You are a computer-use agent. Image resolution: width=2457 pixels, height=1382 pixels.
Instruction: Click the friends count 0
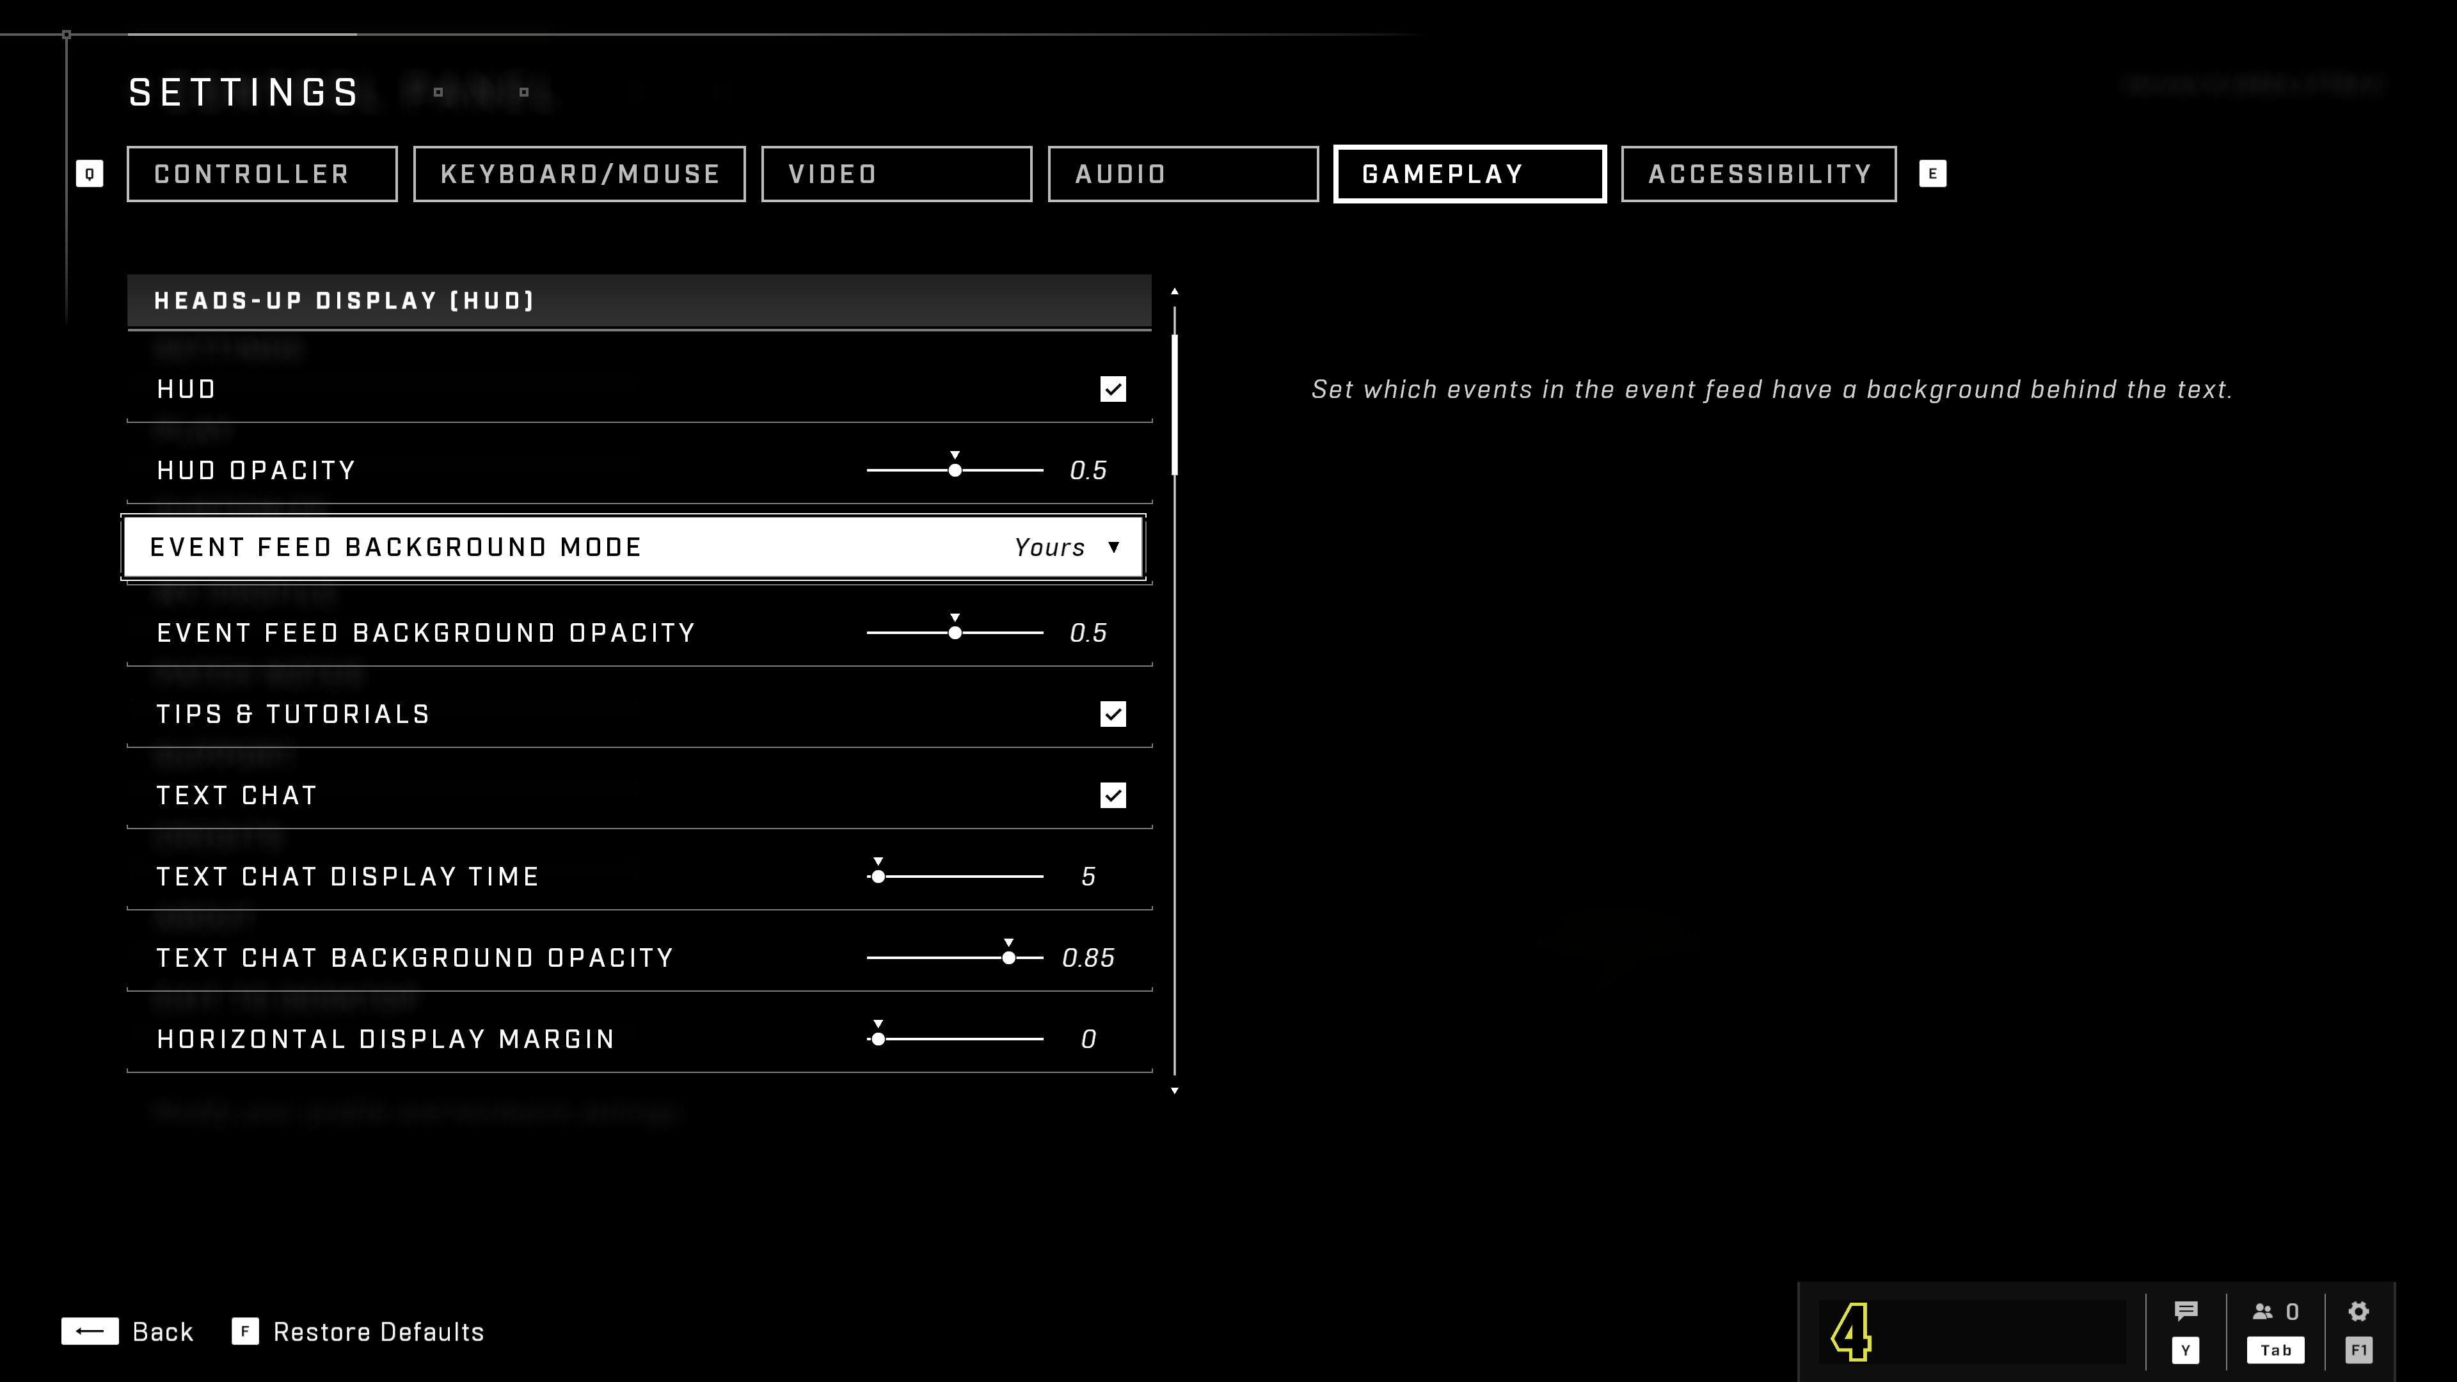(x=2292, y=1312)
